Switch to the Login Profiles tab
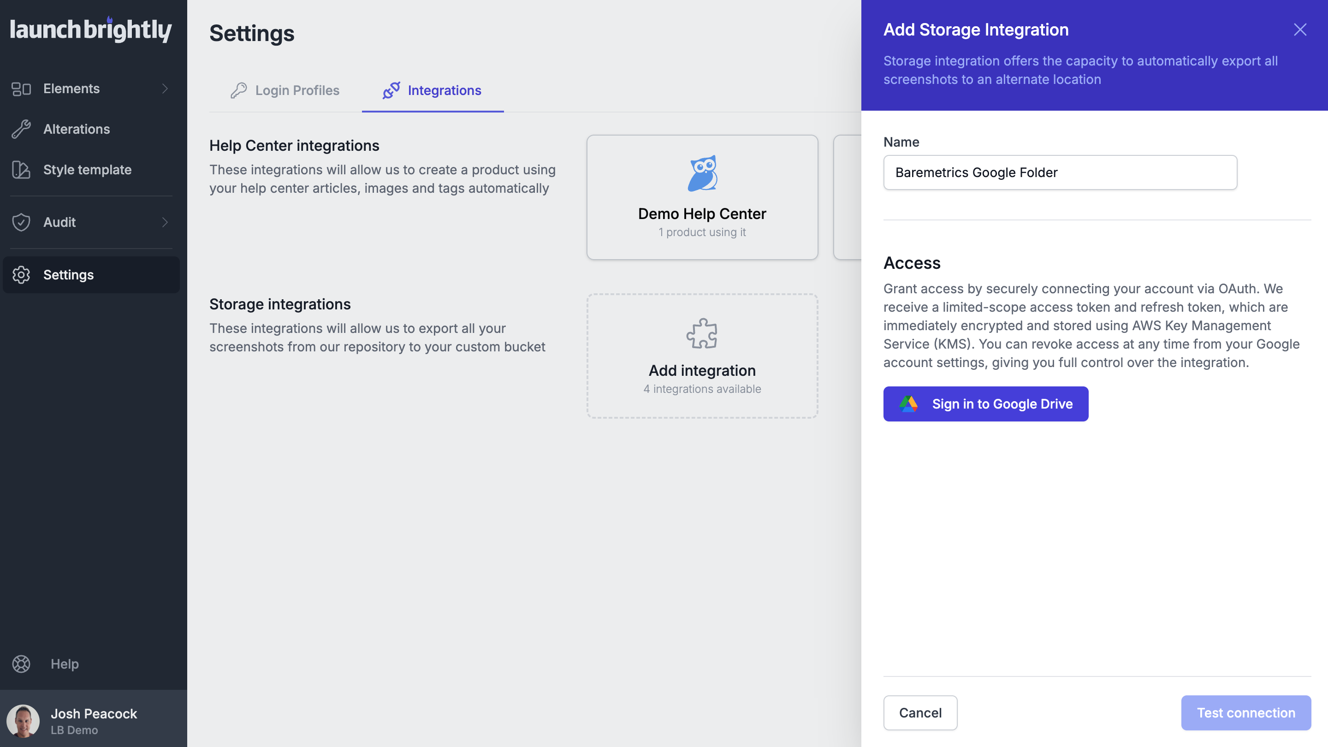 pos(285,90)
